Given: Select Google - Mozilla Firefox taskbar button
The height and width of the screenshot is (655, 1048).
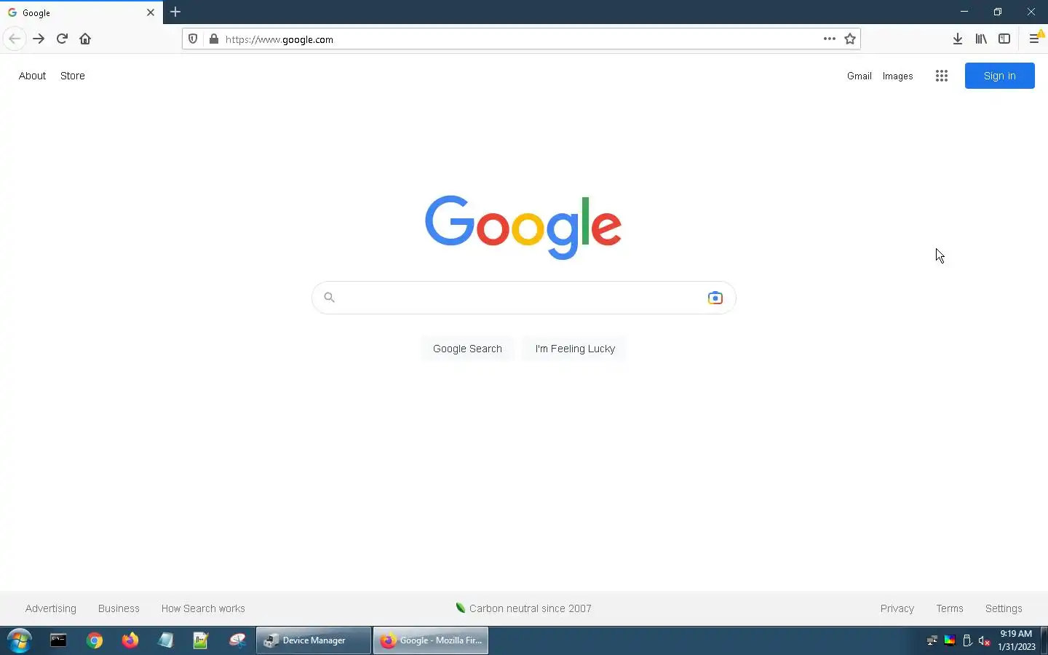Looking at the screenshot, I should tap(431, 640).
